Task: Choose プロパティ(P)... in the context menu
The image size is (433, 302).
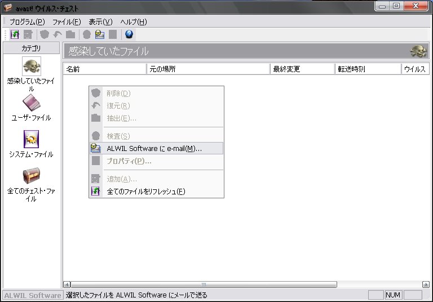Action: (x=156, y=161)
